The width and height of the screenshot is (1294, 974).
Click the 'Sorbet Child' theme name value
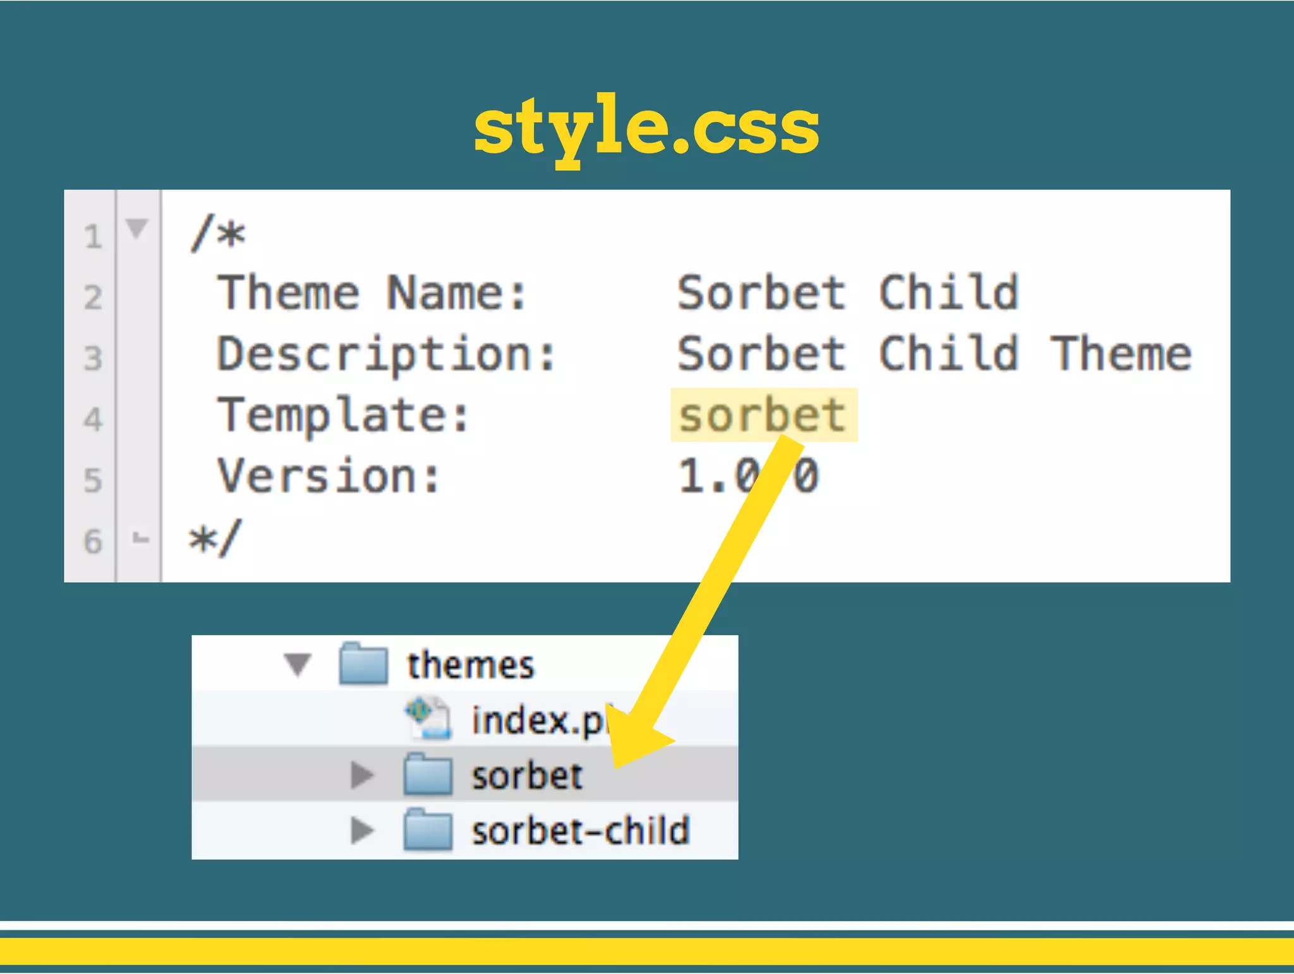pyautogui.click(x=848, y=293)
